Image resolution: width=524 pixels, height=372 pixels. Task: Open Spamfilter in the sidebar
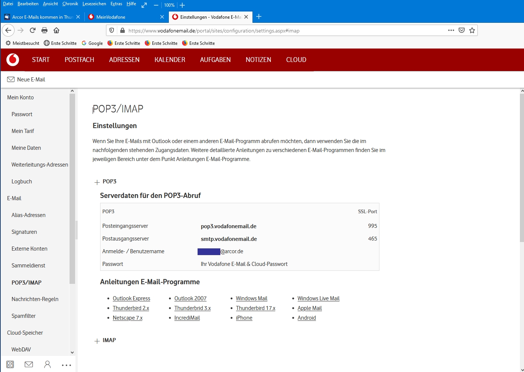pyautogui.click(x=24, y=316)
